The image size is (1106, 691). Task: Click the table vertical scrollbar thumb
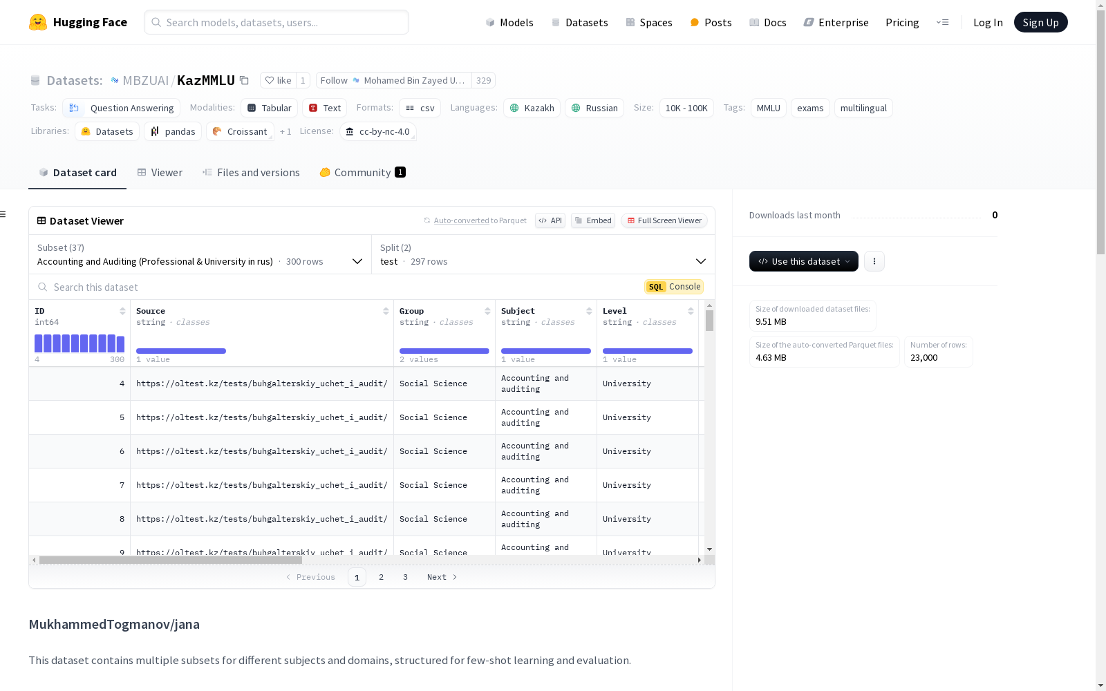pos(709,321)
